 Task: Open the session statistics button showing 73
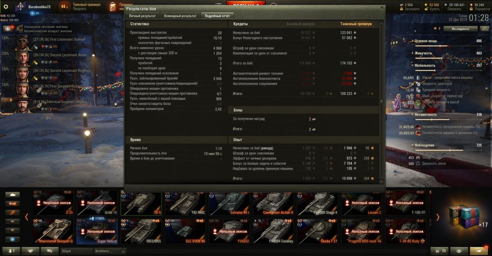point(440,251)
